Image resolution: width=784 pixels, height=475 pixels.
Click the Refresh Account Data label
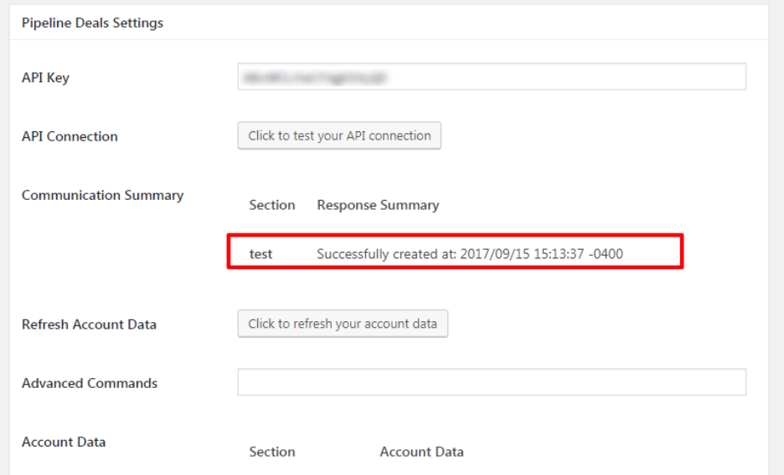[89, 324]
